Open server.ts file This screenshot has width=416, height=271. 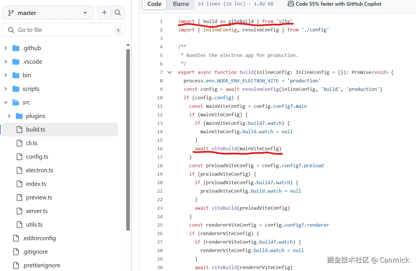click(37, 211)
